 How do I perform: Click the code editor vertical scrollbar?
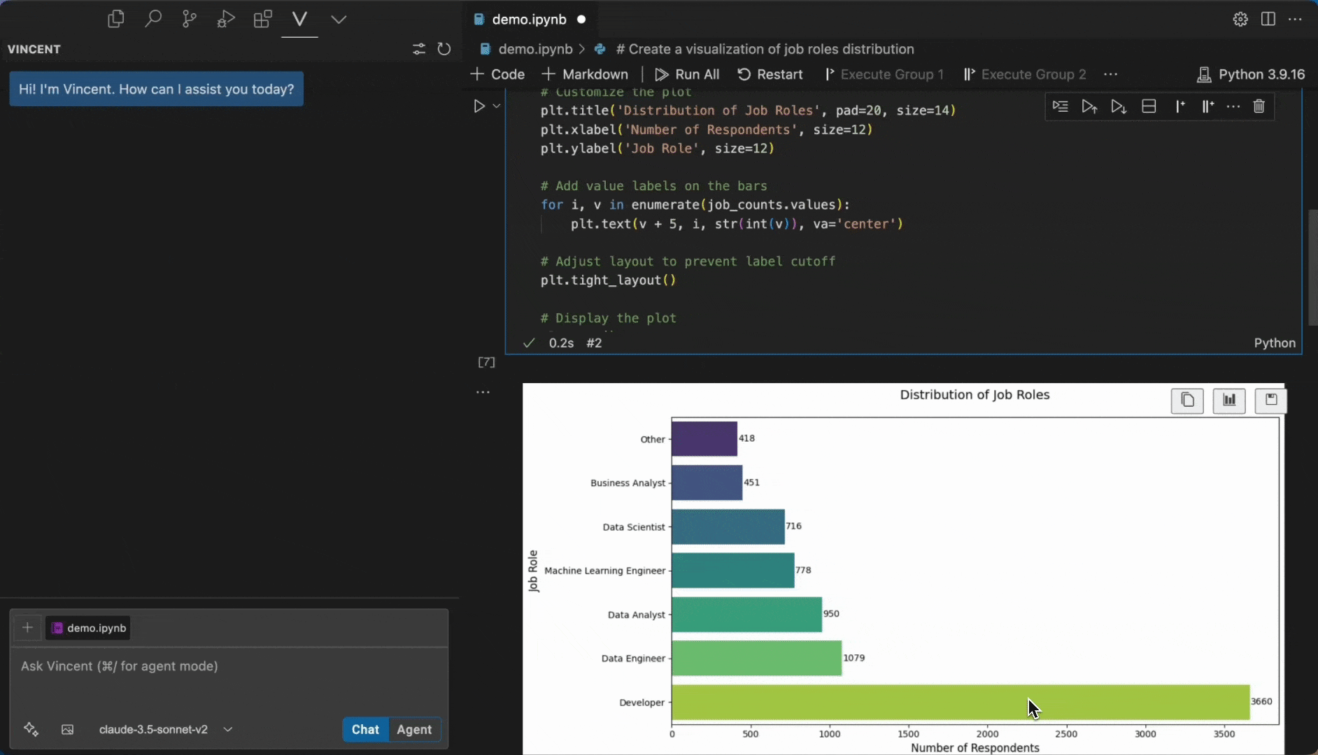[x=1312, y=267]
